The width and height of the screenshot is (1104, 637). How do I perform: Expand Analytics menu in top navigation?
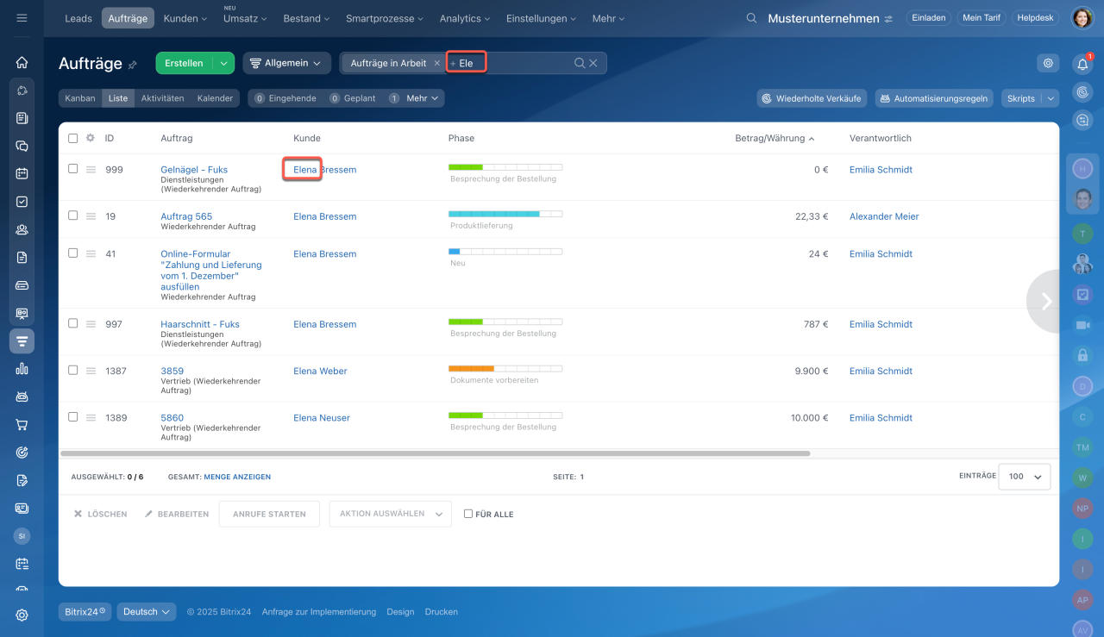click(x=465, y=18)
